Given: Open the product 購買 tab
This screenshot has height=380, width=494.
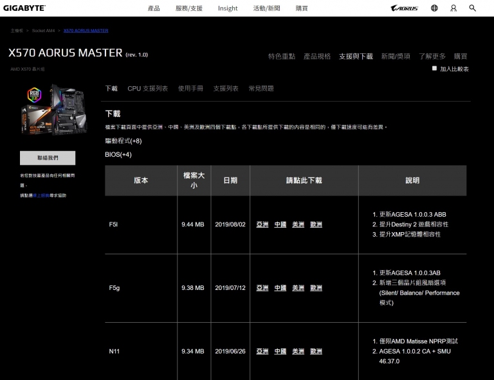Looking at the screenshot, I should click(461, 57).
